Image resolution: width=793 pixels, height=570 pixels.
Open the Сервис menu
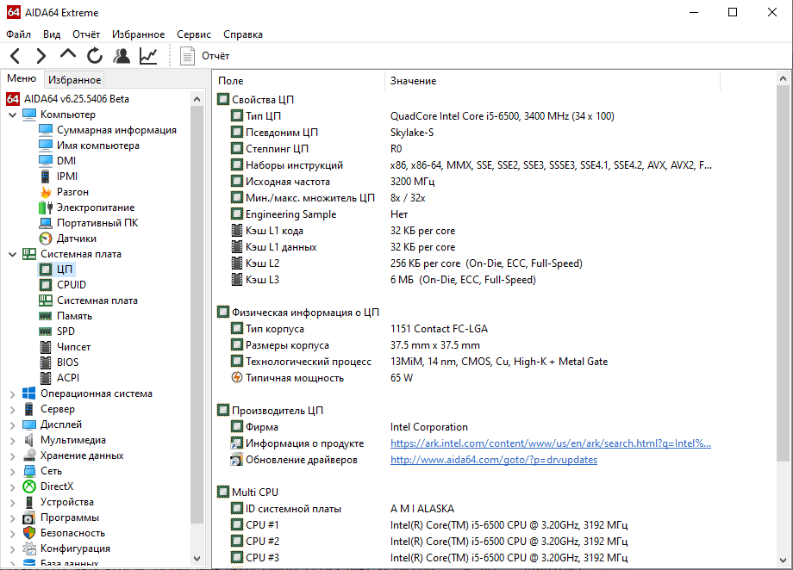tap(194, 34)
